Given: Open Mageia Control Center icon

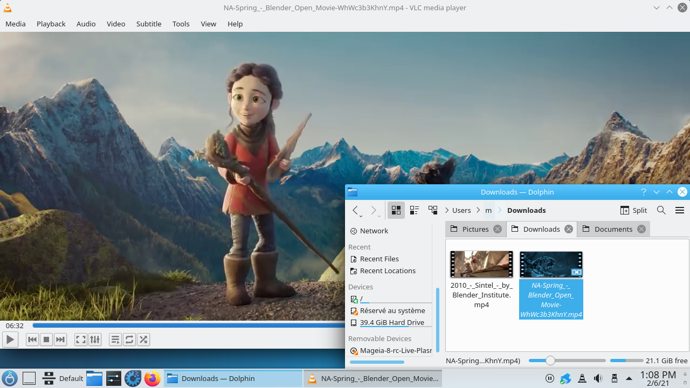Looking at the screenshot, I should 133,378.
